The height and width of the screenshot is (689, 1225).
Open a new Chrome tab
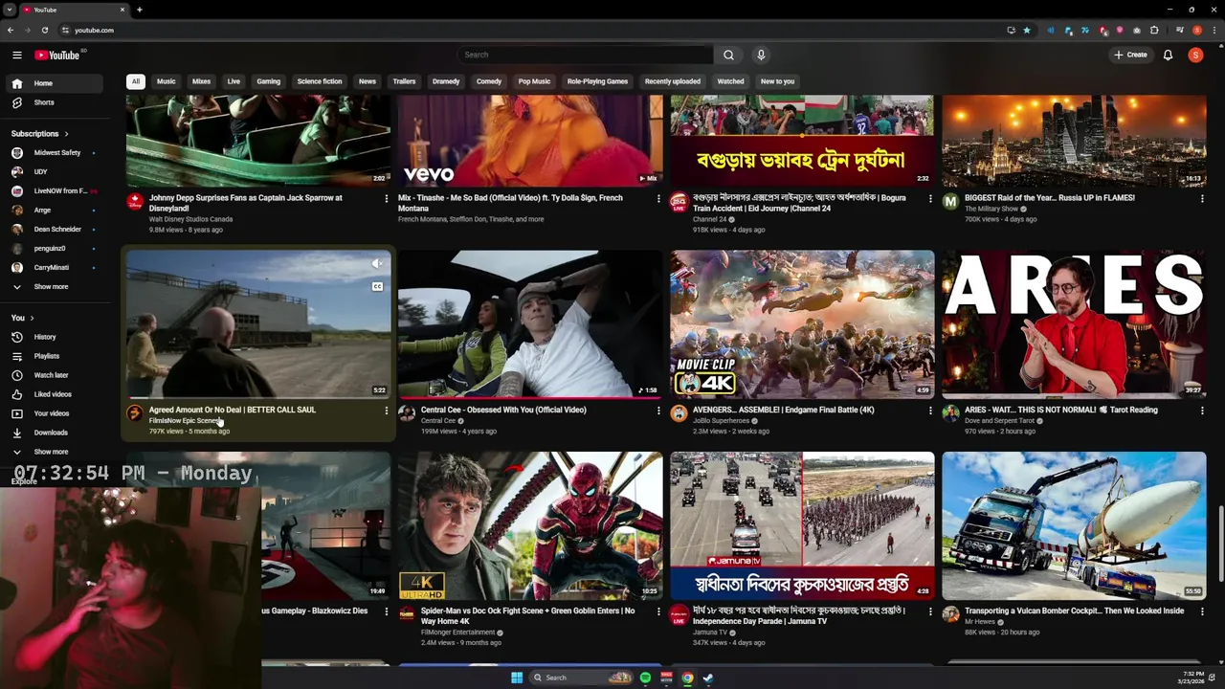139,10
